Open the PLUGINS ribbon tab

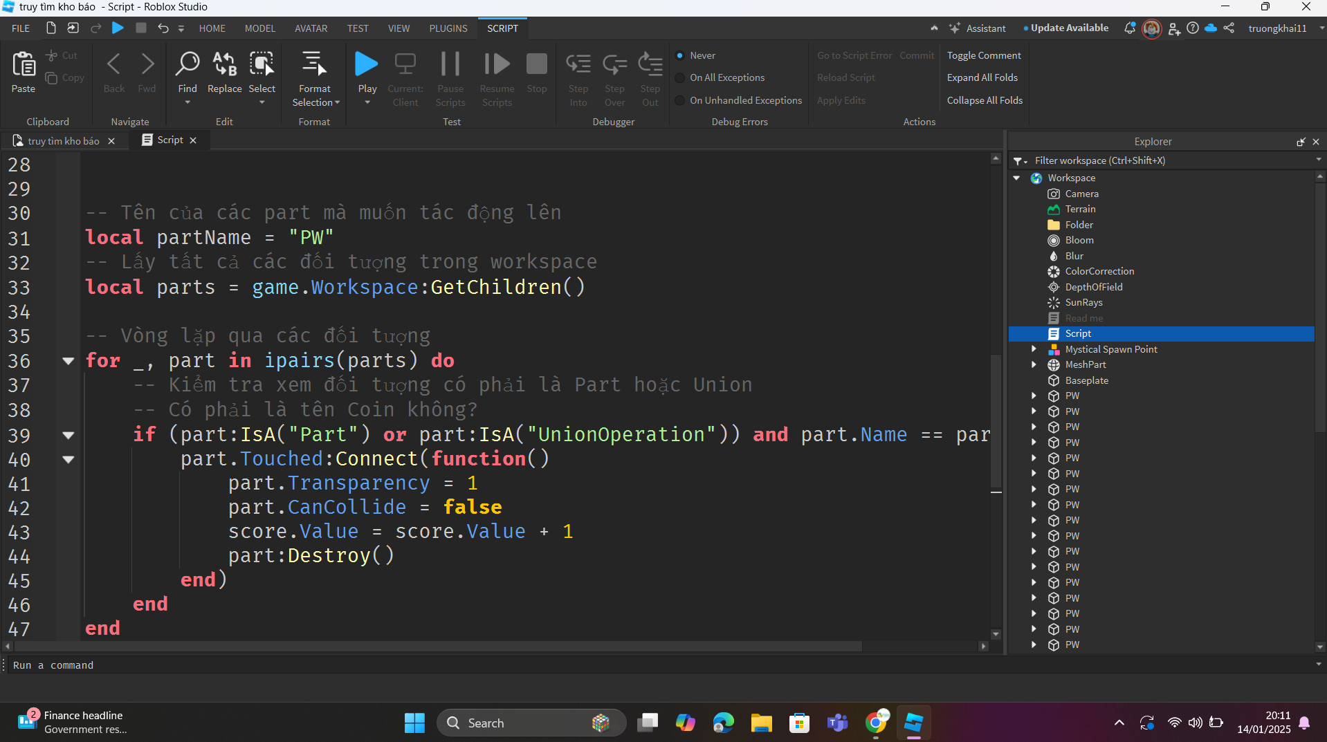[x=448, y=28]
